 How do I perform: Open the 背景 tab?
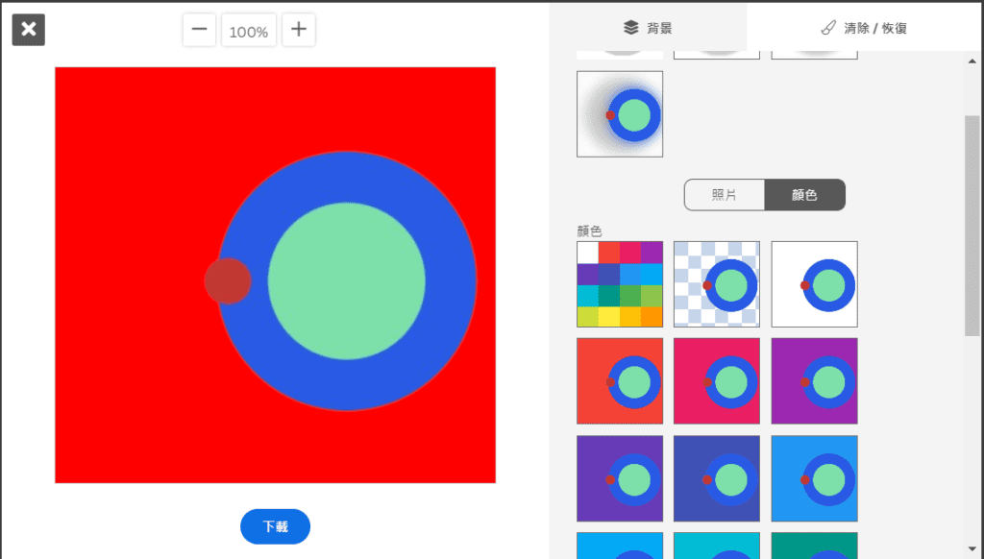pyautogui.click(x=649, y=28)
